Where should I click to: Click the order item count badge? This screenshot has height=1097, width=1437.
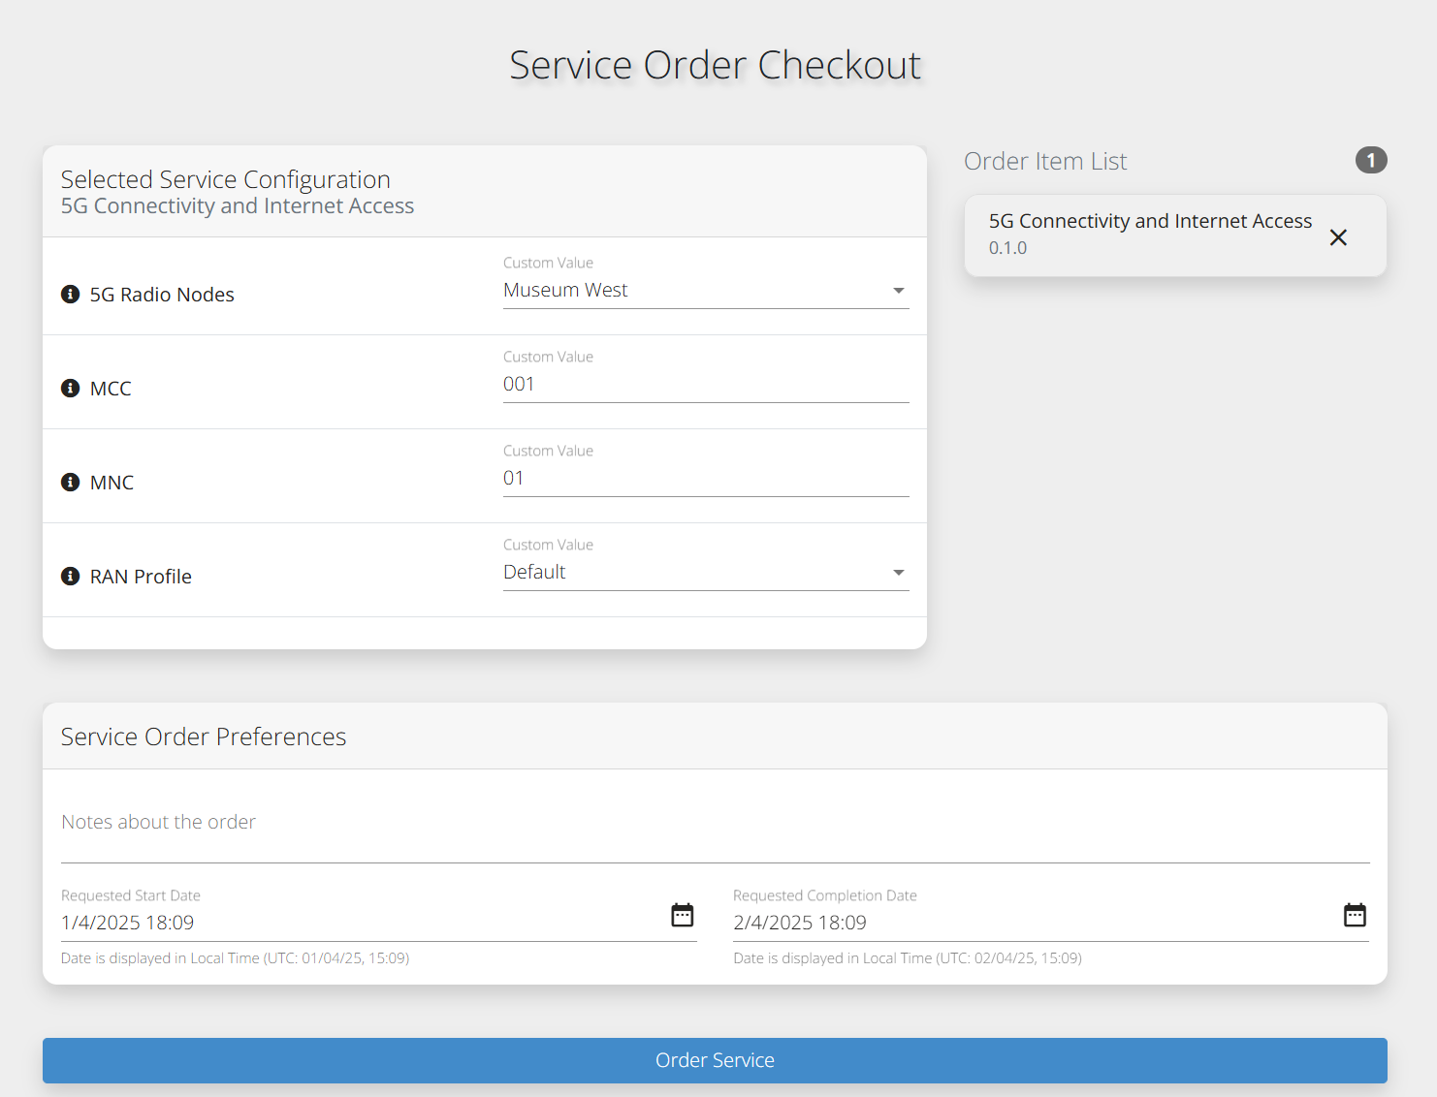pos(1370,160)
